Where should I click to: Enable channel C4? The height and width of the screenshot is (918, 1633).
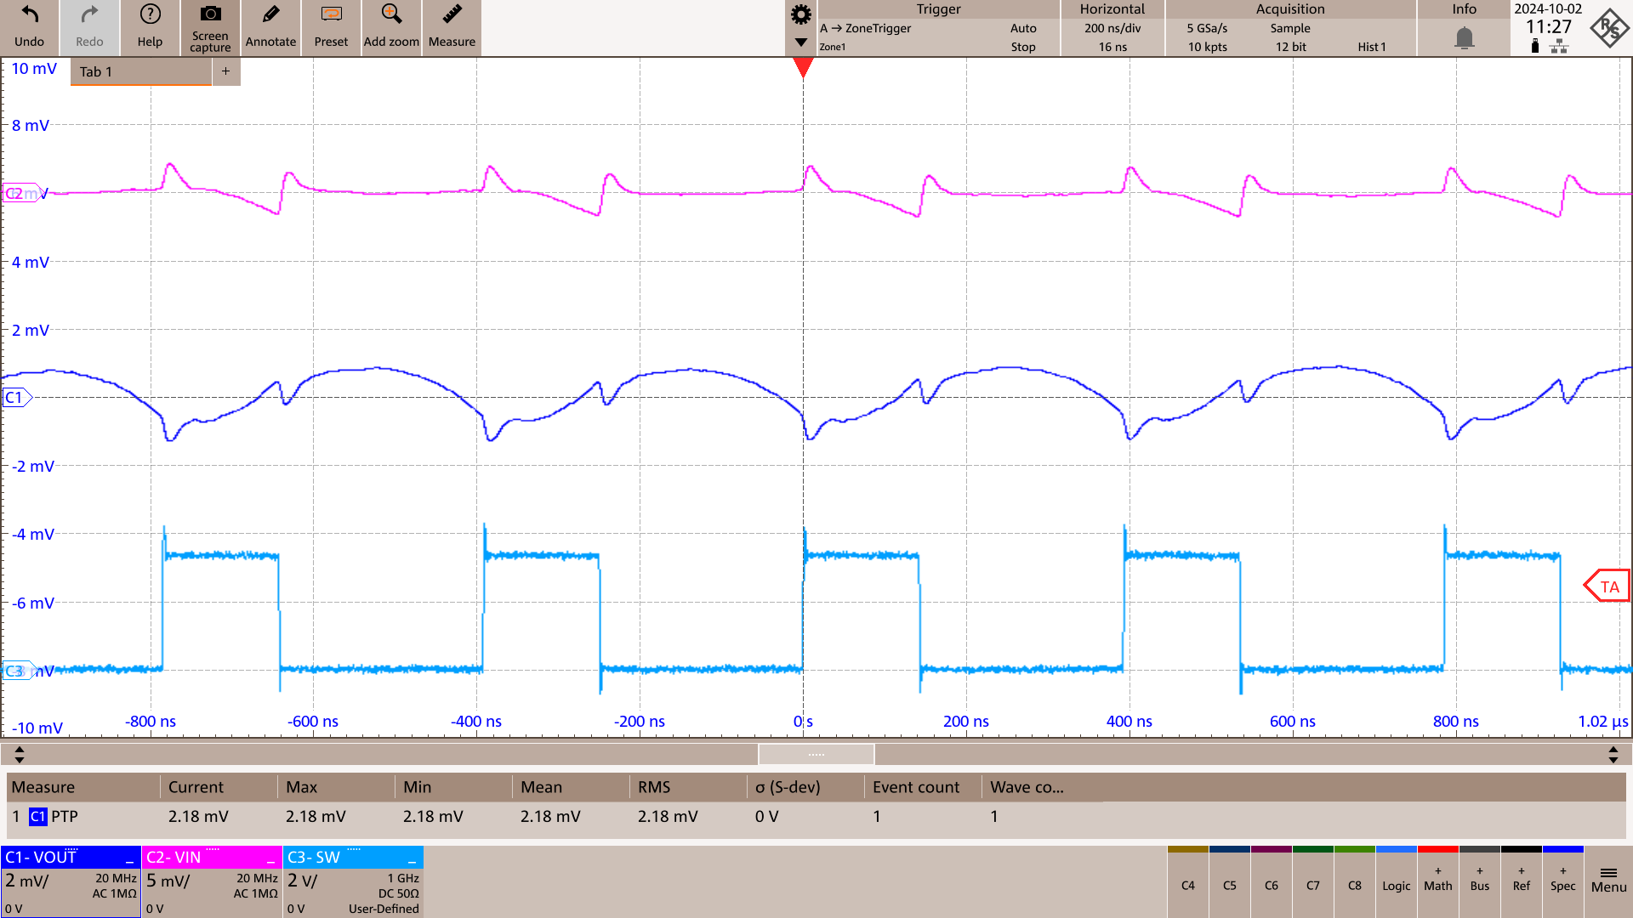[x=1187, y=885]
